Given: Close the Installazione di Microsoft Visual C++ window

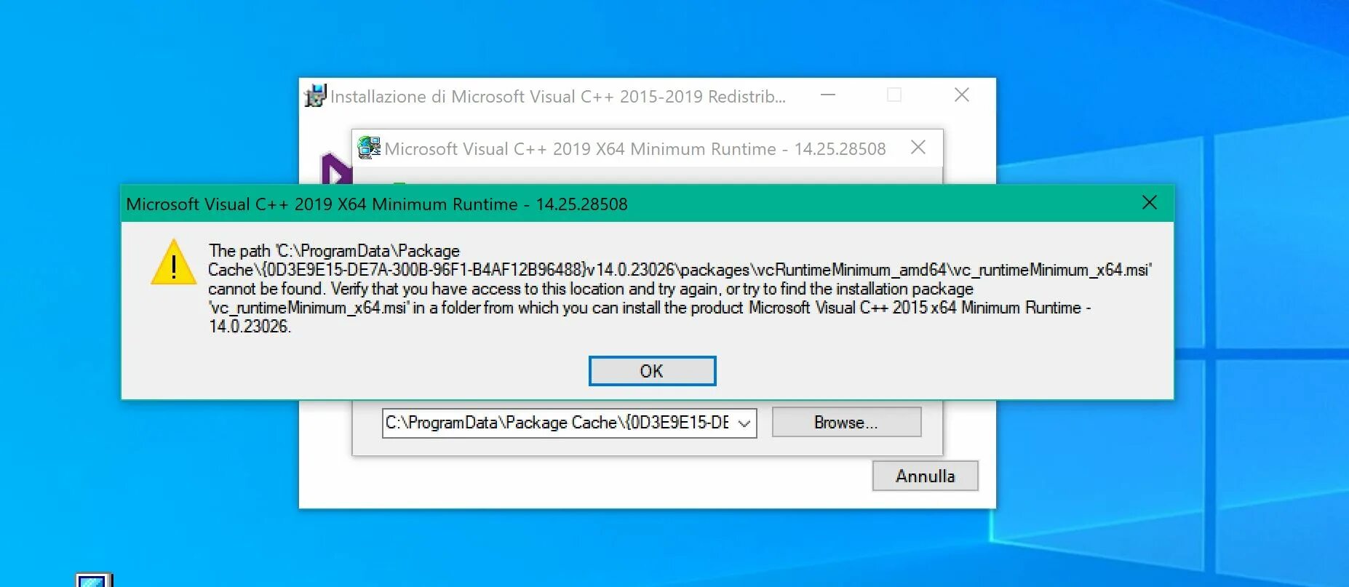Looking at the screenshot, I should (x=962, y=95).
